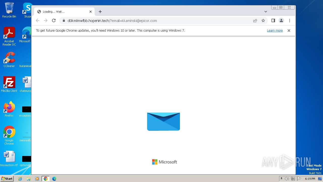The height and width of the screenshot is (182, 323).
Task: Open the volume speaker tray icon
Action: point(287,179)
